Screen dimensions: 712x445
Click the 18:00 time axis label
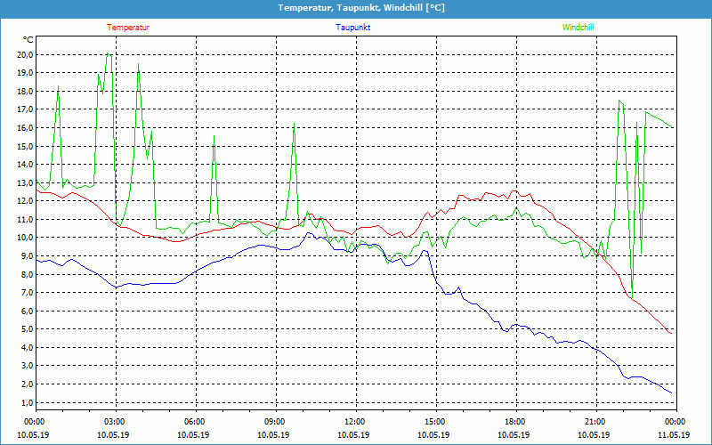516,422
